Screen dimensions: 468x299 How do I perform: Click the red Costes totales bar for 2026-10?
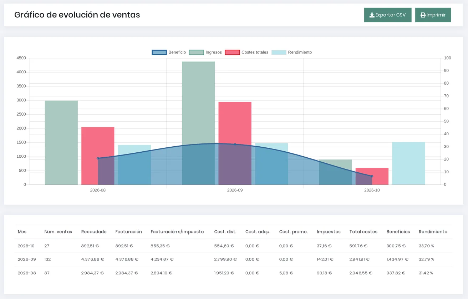point(372,177)
